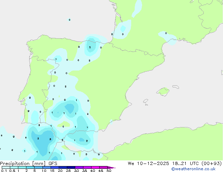Click the legend label '0.5'
The width and height of the screenshot is (223, 172).
point(12,171)
